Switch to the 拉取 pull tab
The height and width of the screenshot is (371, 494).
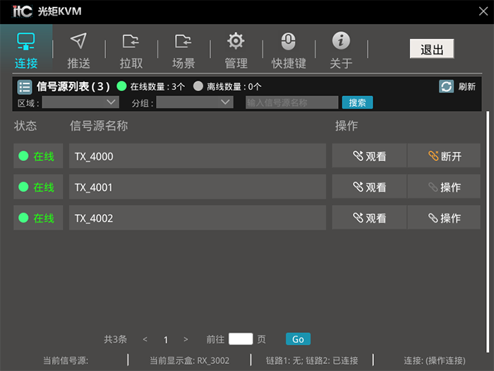click(131, 50)
